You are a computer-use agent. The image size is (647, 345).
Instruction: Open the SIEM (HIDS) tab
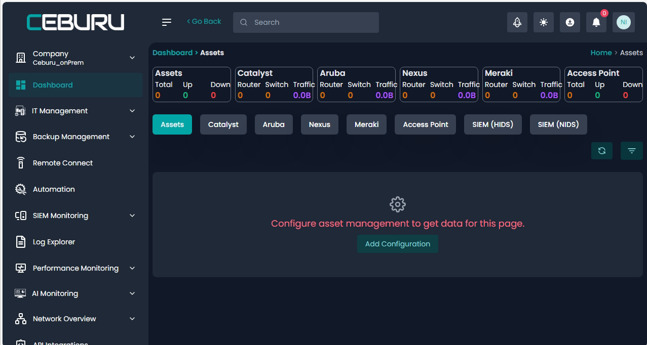(x=493, y=124)
